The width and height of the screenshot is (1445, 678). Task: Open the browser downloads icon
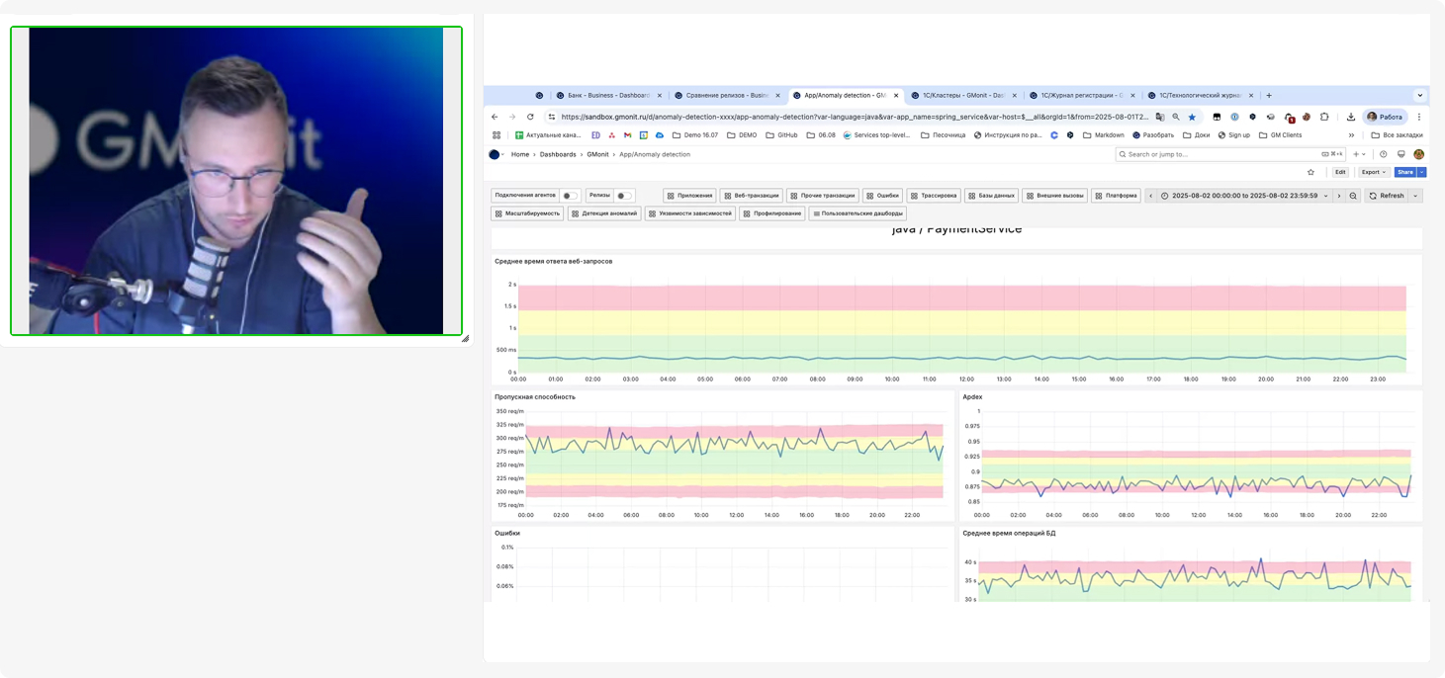click(x=1351, y=117)
